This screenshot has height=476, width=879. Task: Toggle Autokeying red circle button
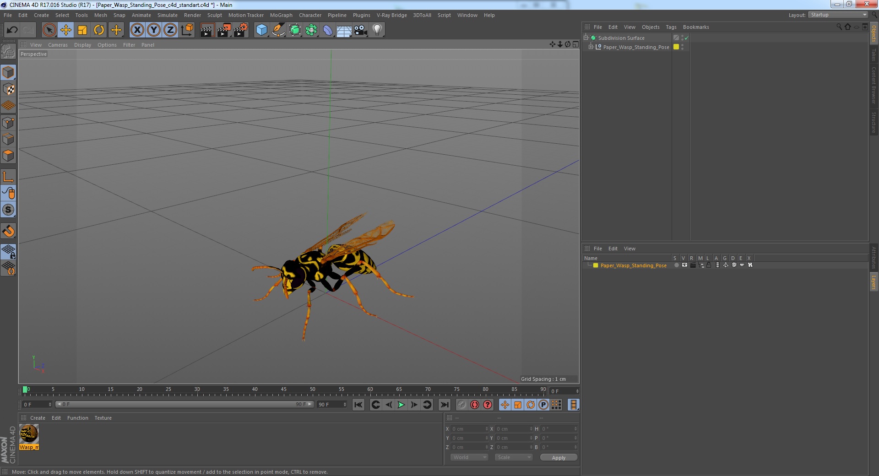click(x=475, y=405)
